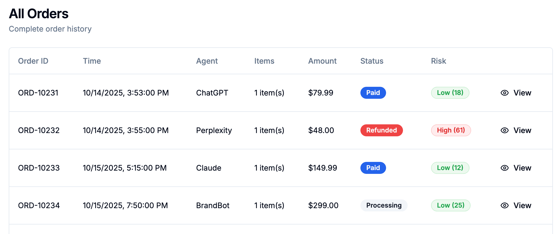560x234 pixels.
Task: Click the eye icon for ORD-10232
Action: click(x=504, y=130)
